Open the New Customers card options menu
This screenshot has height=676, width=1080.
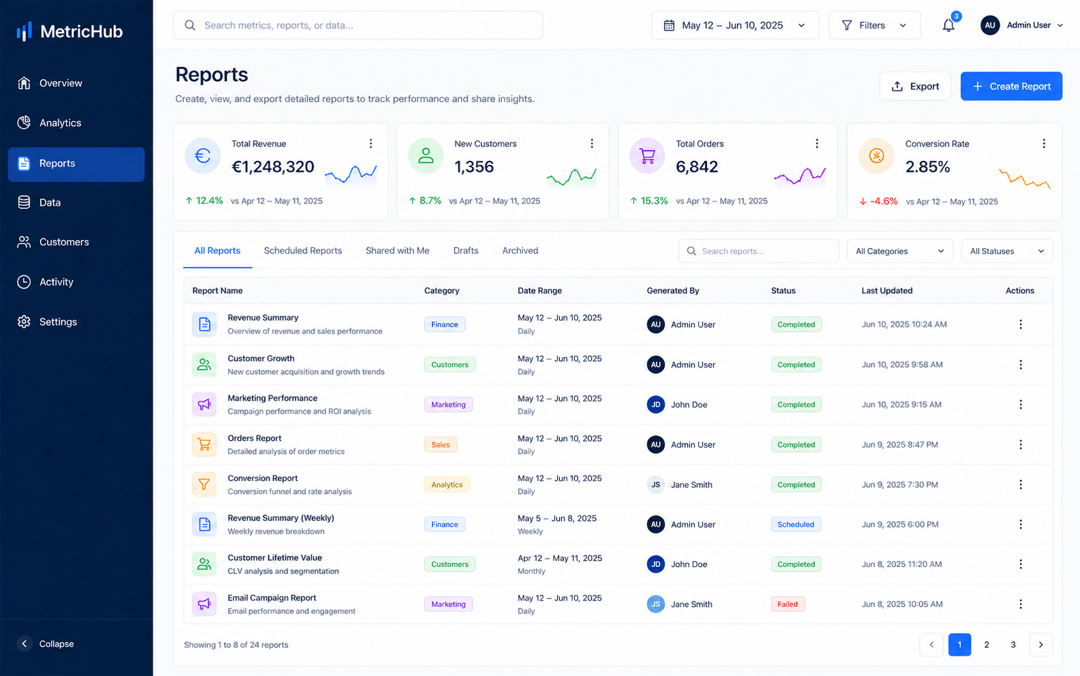[x=592, y=144]
